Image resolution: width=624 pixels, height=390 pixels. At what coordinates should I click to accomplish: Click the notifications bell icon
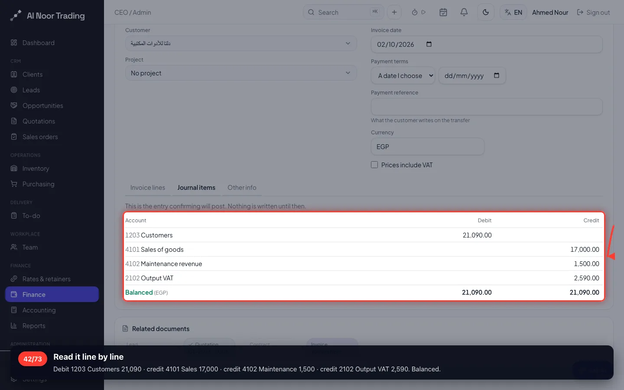[464, 13]
